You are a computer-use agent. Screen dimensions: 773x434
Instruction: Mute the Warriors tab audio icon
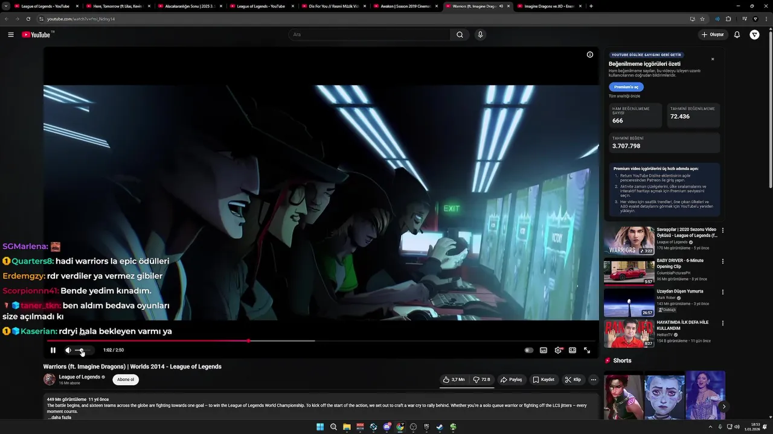tap(501, 6)
